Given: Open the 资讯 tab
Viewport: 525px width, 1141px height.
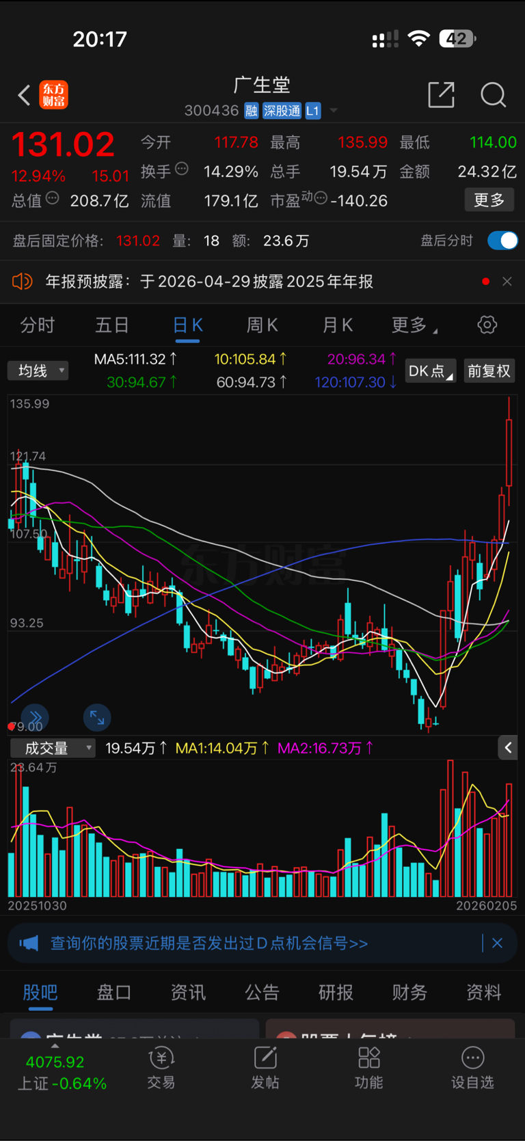Looking at the screenshot, I should [x=188, y=993].
